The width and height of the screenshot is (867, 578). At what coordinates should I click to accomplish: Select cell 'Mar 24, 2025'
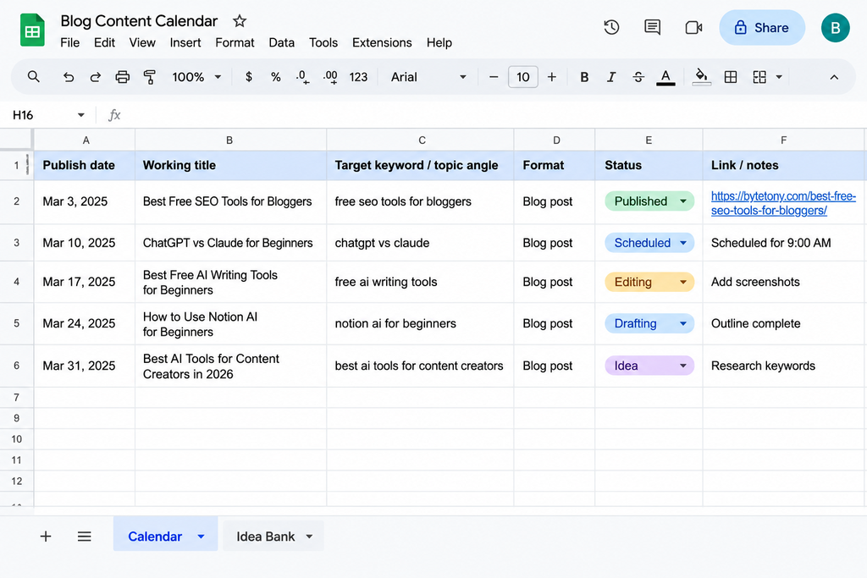click(84, 323)
